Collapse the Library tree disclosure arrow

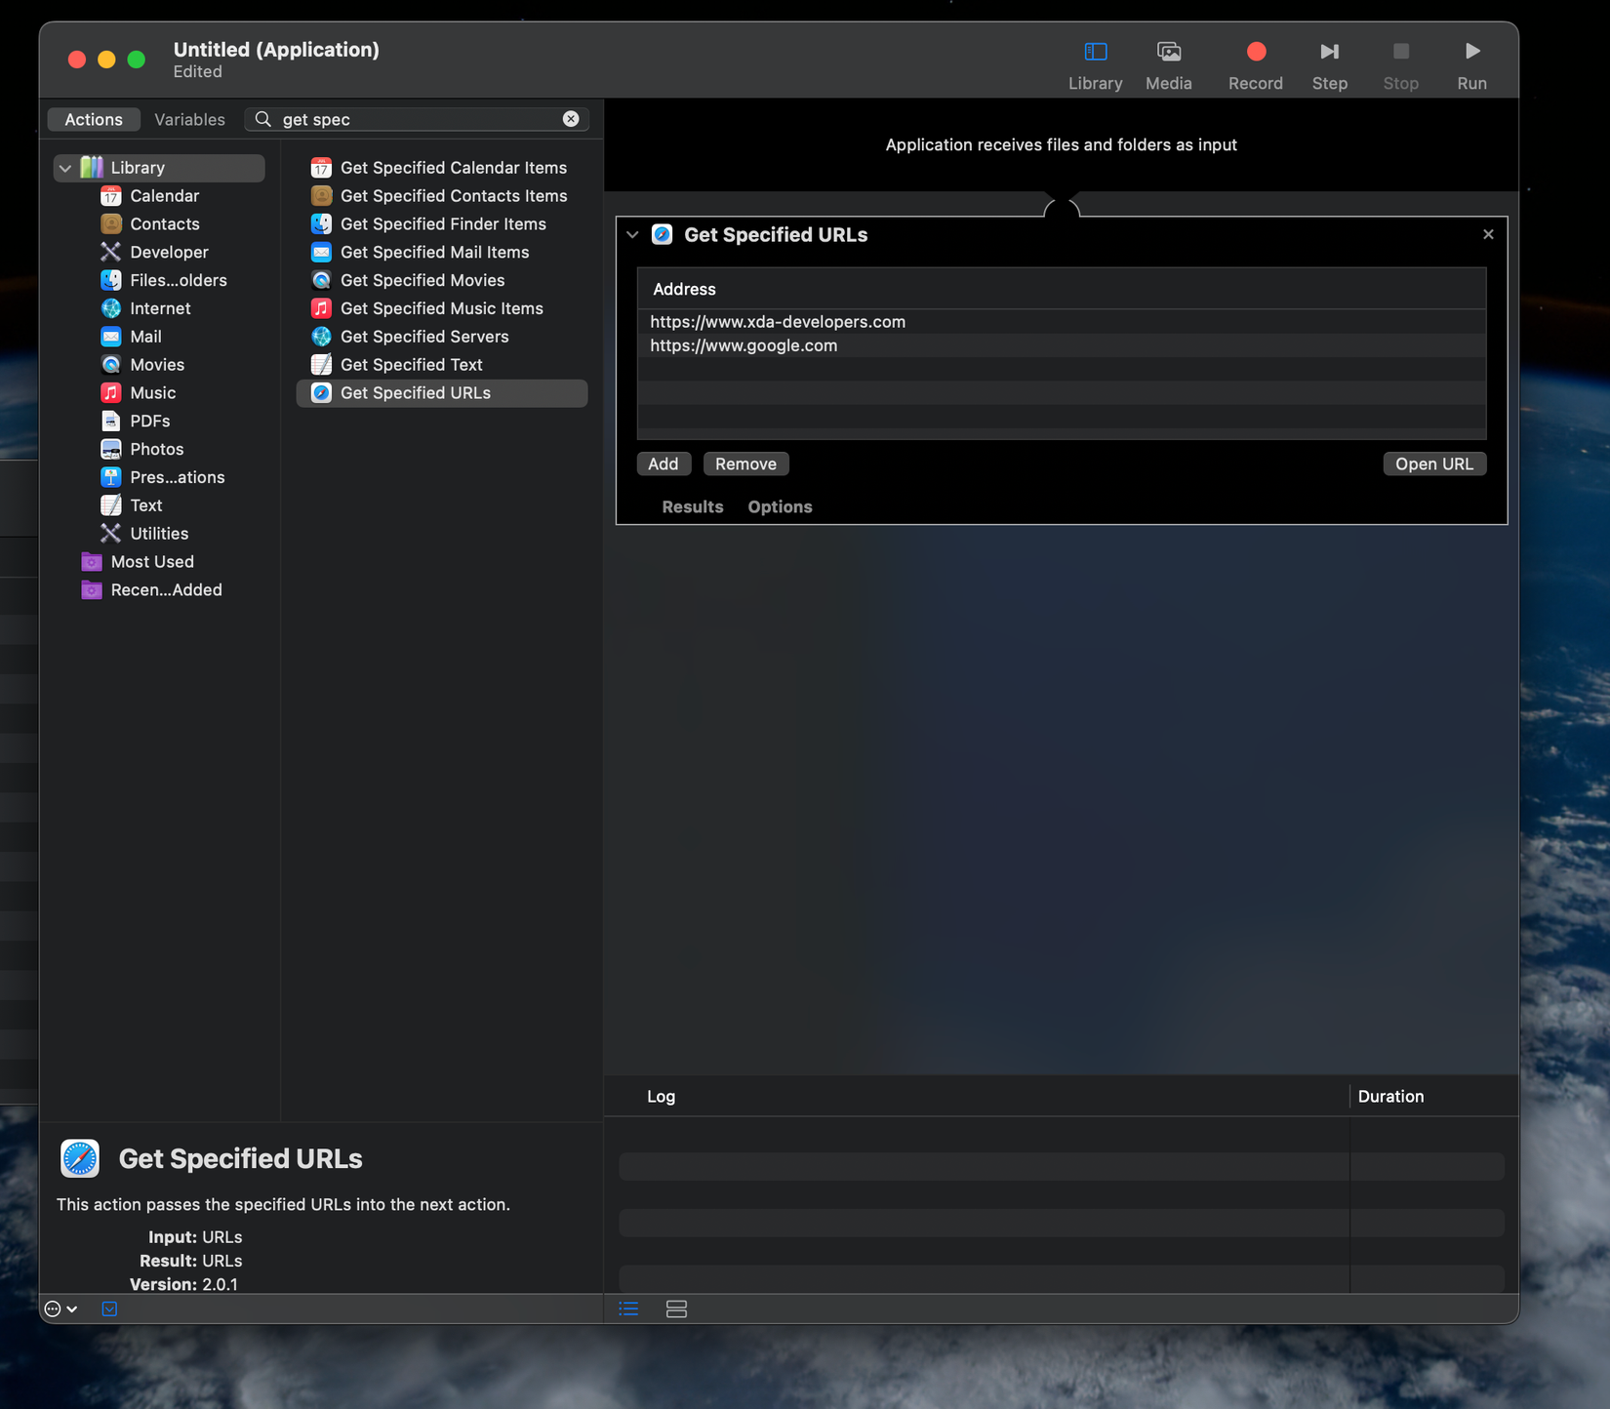coord(65,168)
